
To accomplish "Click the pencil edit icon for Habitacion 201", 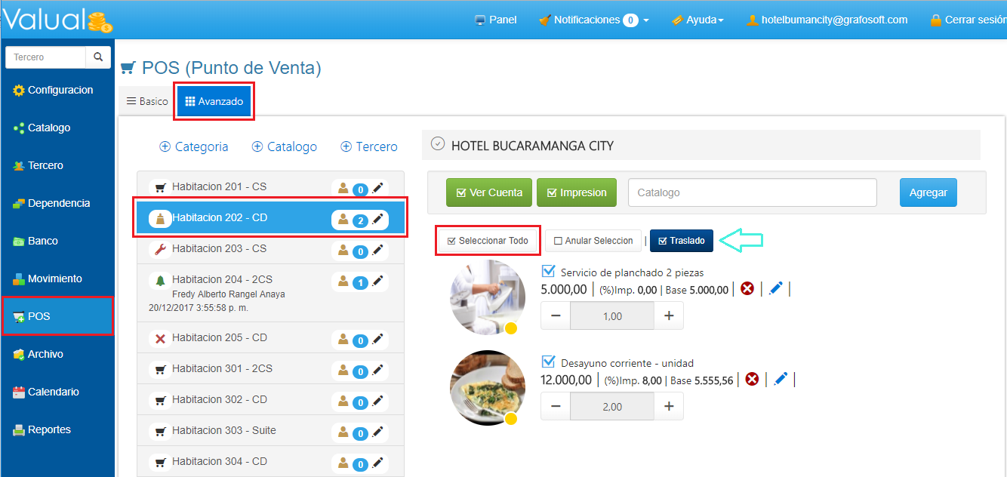I will (x=378, y=188).
